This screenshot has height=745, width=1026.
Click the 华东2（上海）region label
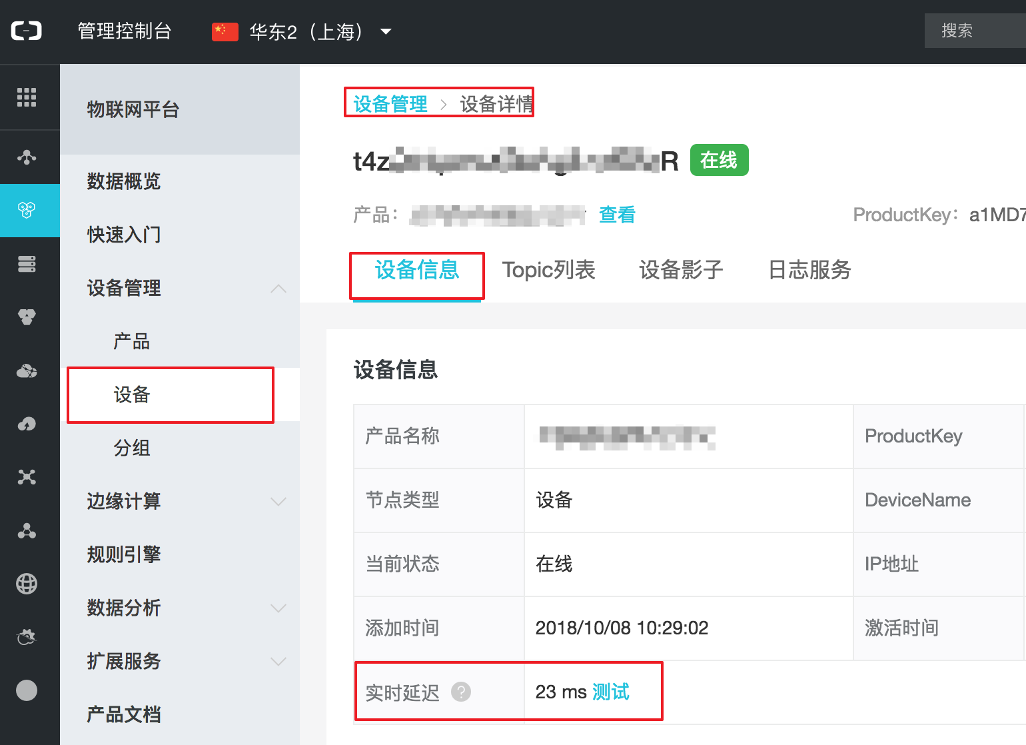(306, 31)
